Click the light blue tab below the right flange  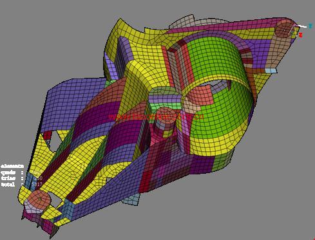point(271,71)
